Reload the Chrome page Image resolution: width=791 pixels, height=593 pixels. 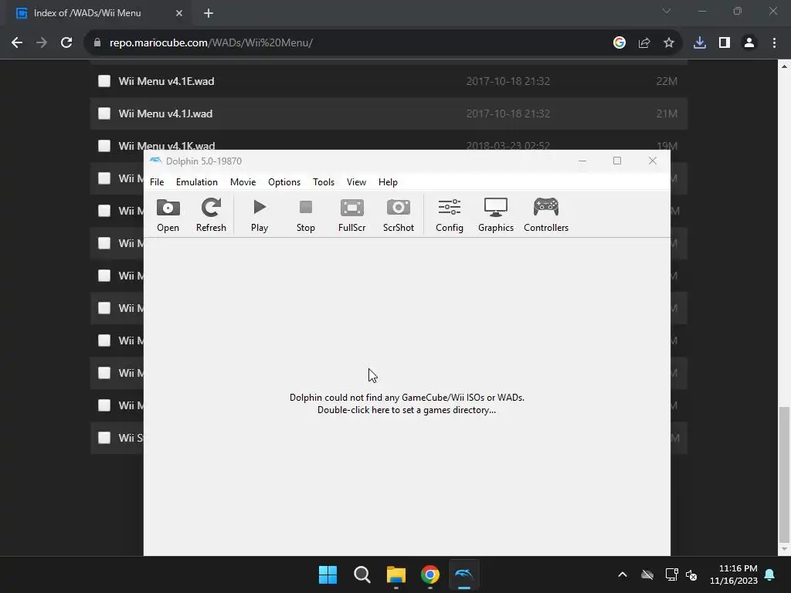pyautogui.click(x=66, y=43)
